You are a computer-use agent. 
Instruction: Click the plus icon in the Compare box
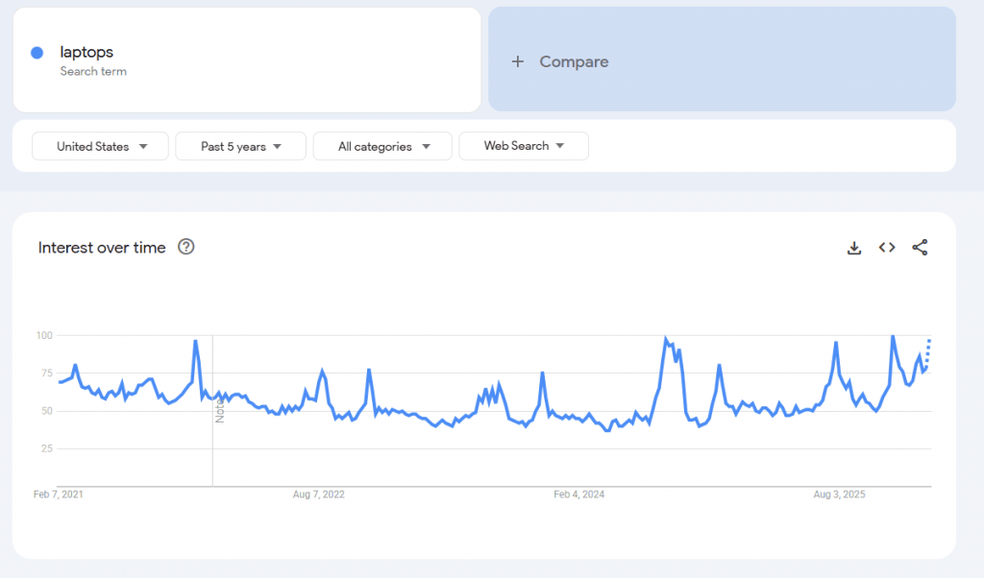pos(518,60)
